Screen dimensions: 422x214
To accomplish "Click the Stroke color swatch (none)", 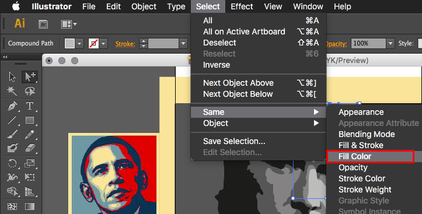I will pyautogui.click(x=93, y=43).
